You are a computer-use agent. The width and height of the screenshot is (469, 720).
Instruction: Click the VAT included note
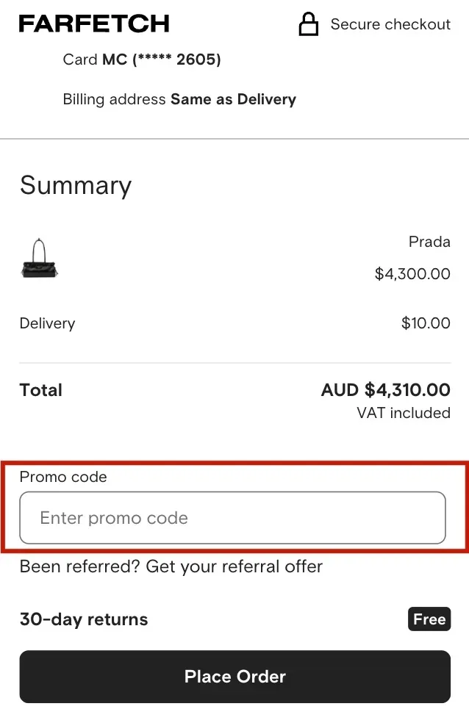point(404,413)
